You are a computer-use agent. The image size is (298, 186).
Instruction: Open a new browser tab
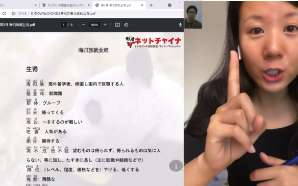pyautogui.click(x=151, y=5)
